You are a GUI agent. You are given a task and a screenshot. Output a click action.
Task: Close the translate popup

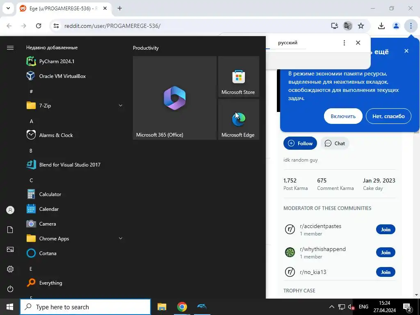tap(358, 43)
